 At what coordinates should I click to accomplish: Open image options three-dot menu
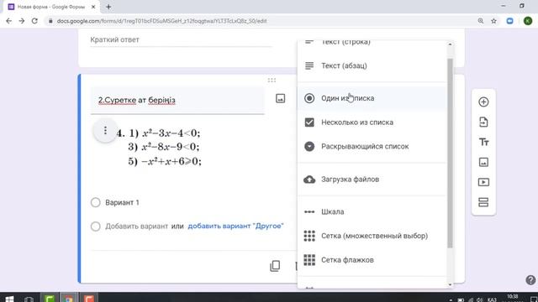105,131
